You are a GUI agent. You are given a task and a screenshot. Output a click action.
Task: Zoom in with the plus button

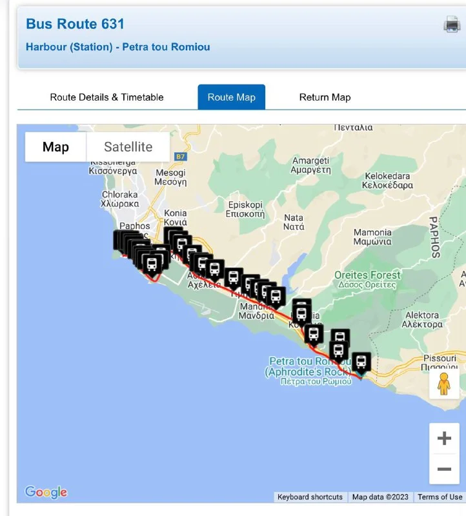pyautogui.click(x=444, y=439)
